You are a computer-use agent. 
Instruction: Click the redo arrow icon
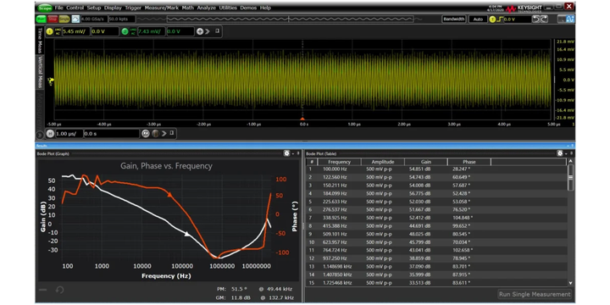tap(544, 19)
